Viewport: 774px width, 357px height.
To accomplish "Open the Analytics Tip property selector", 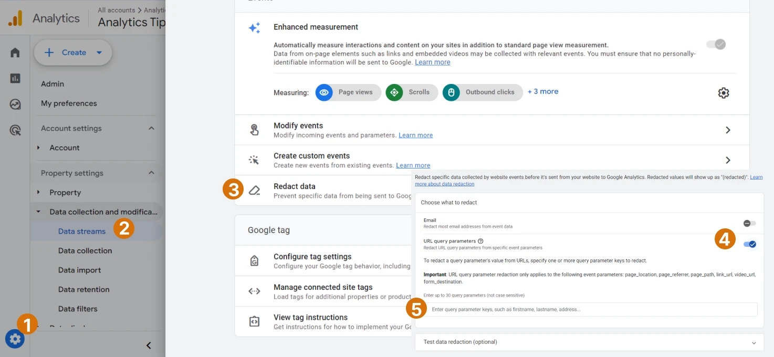I will [131, 23].
